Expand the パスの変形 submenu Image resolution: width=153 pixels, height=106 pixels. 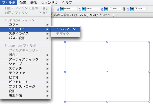[26, 38]
